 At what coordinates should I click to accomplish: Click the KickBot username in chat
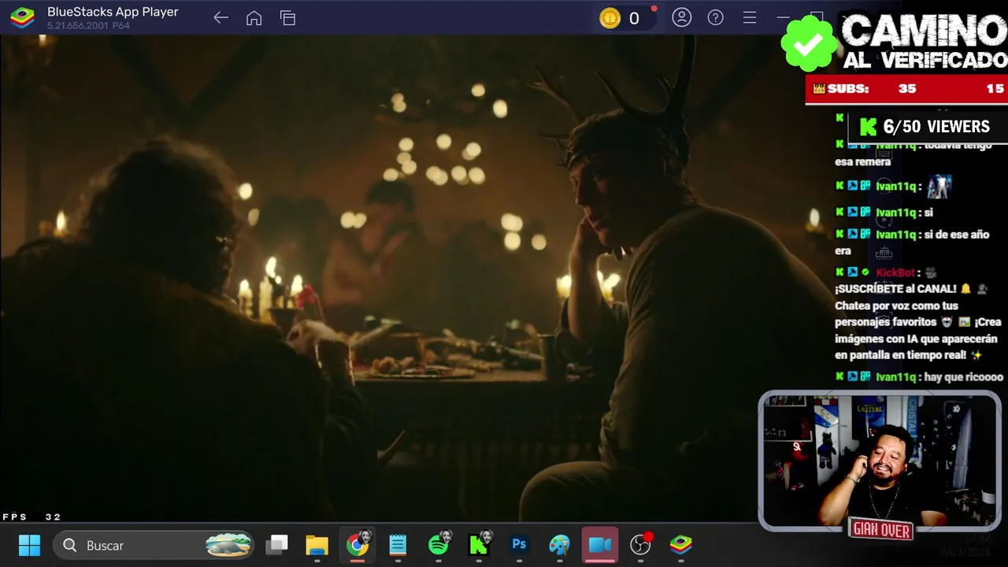coord(895,272)
